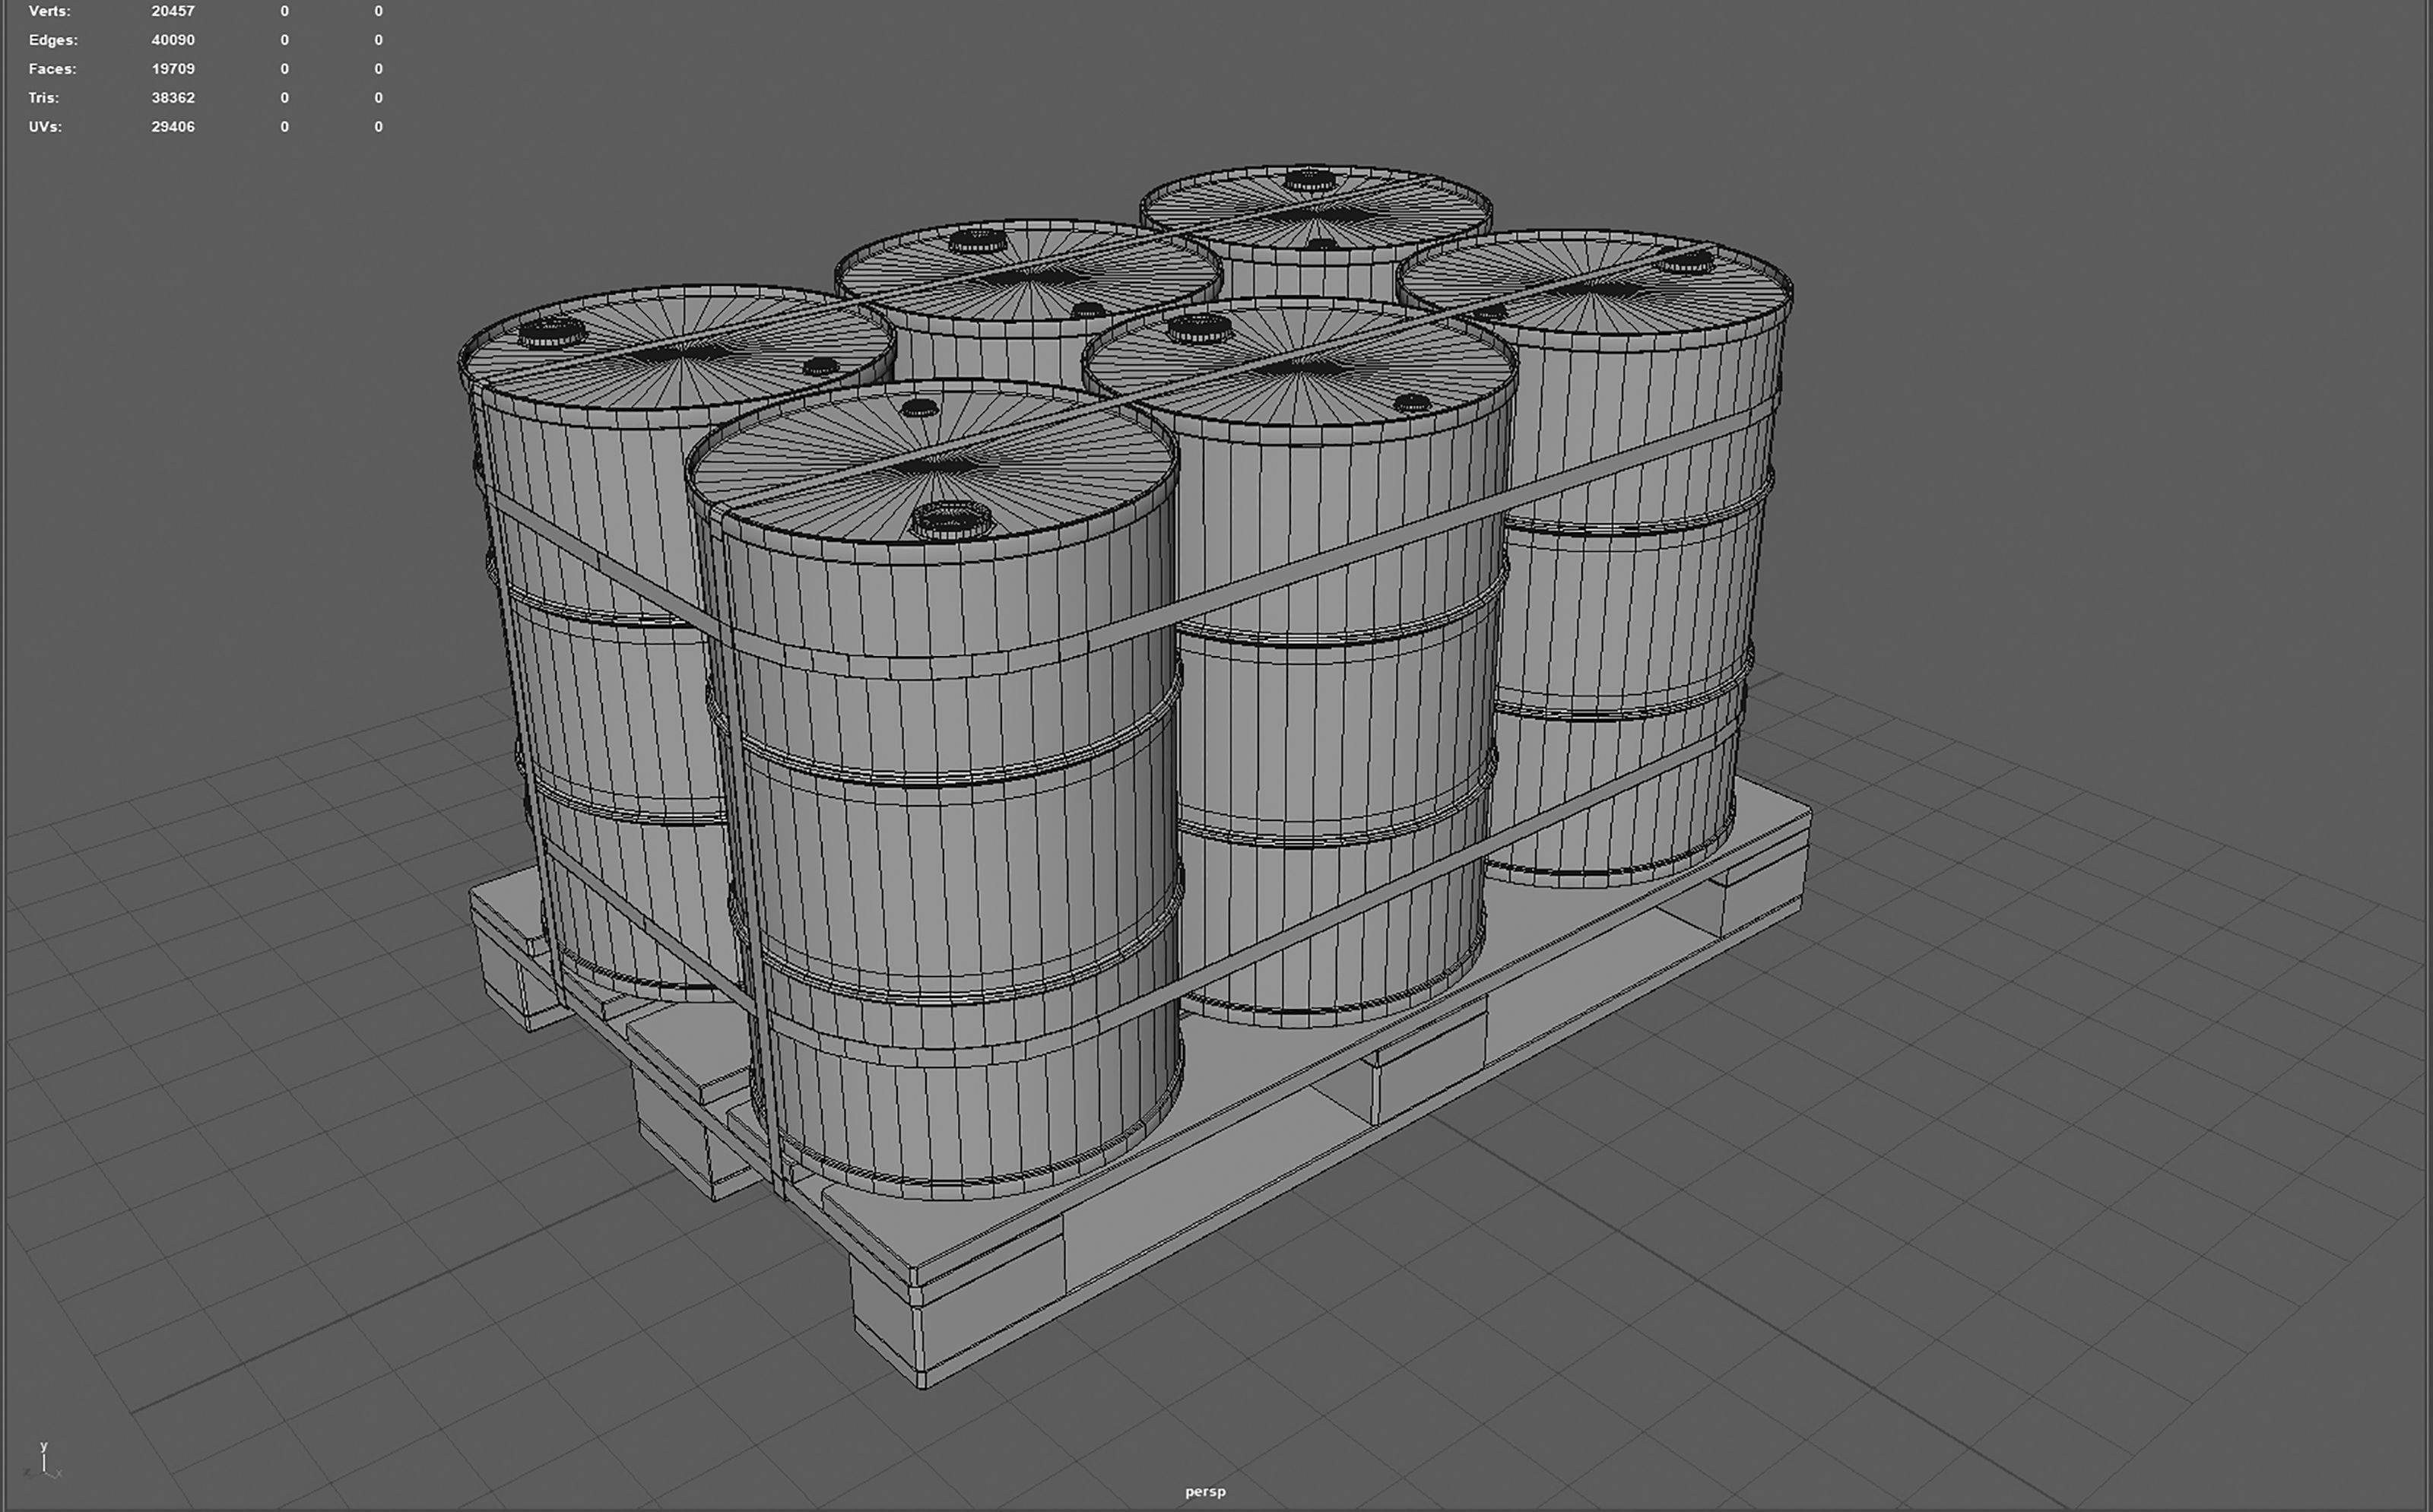Click the "UVs:" label in the poly count HUD
This screenshot has height=1512, width=2433.
click(45, 127)
